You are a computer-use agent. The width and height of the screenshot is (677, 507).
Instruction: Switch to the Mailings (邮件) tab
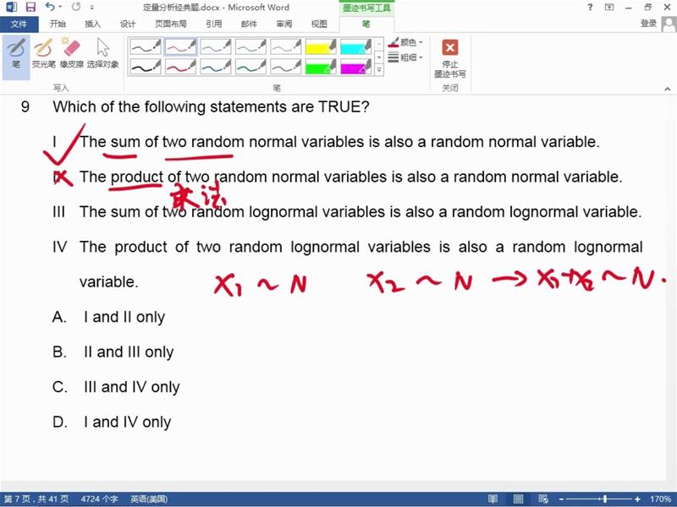point(249,25)
